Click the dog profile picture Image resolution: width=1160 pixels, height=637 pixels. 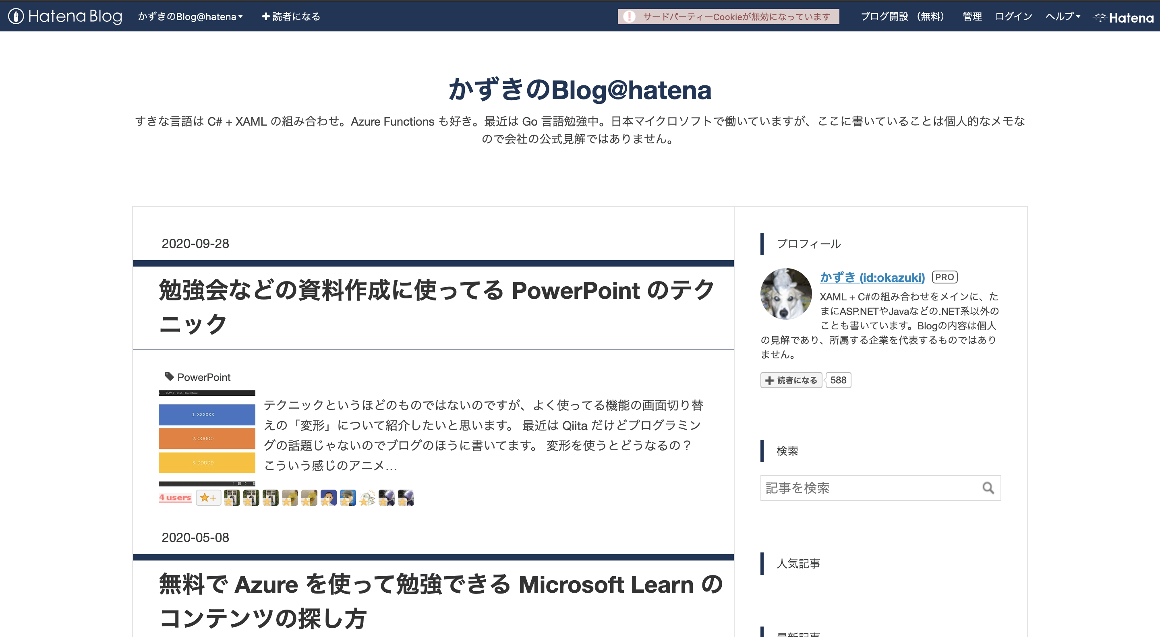click(x=786, y=294)
